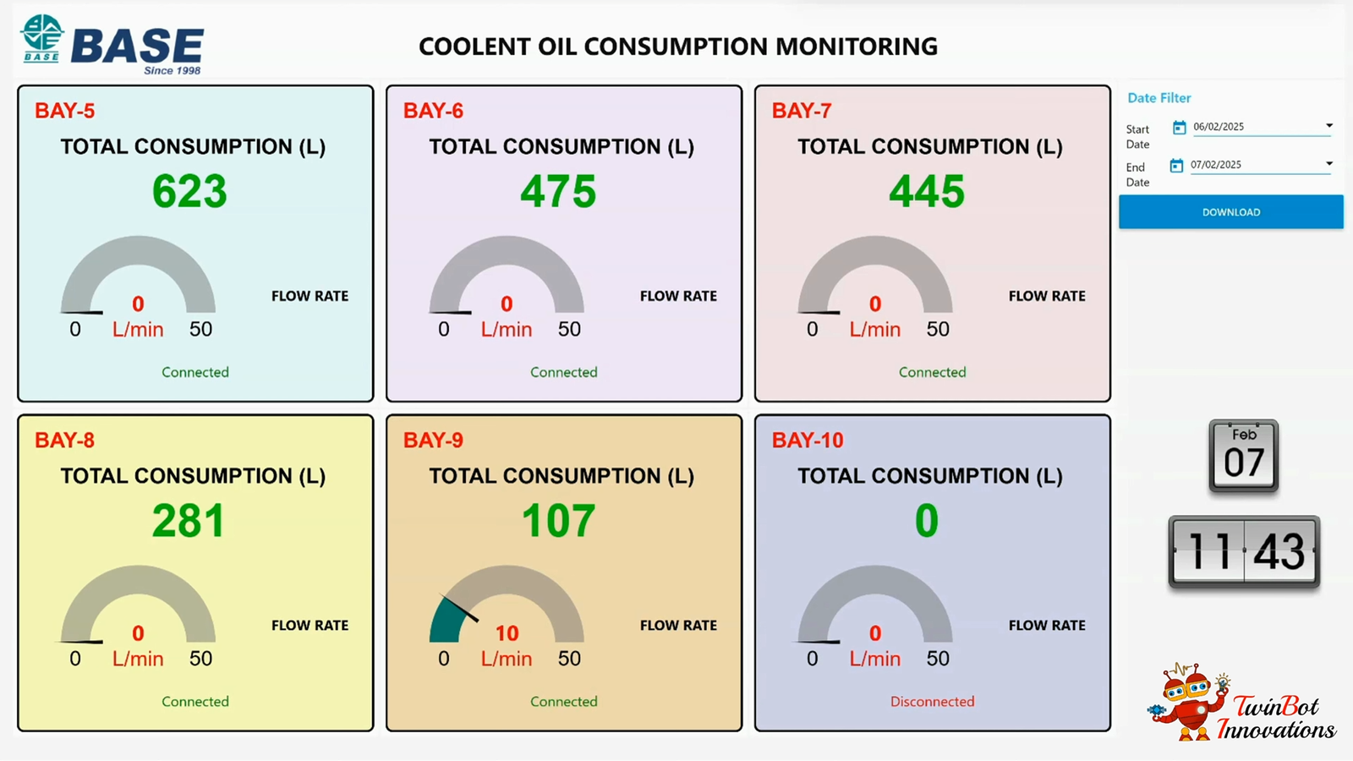Click the BASE company logo
The image size is (1353, 761).
click(x=112, y=46)
